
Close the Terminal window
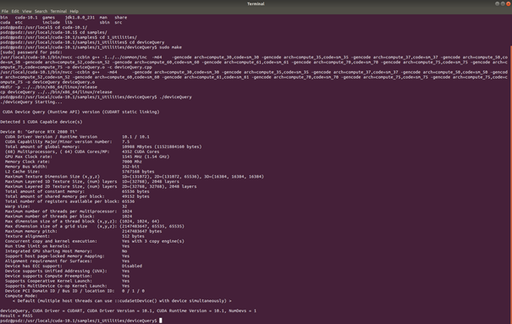coord(508,4)
